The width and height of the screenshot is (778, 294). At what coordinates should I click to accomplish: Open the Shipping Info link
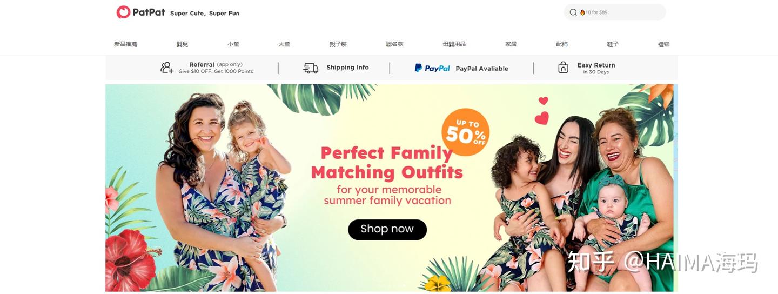[x=347, y=68]
